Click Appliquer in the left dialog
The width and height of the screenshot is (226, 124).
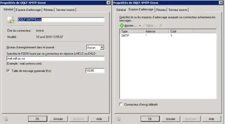[79, 119]
